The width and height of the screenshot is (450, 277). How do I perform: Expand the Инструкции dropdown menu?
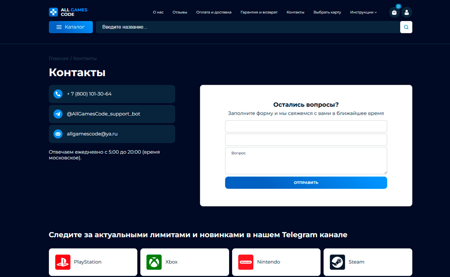point(363,12)
